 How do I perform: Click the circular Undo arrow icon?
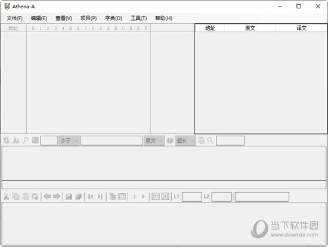[x=35, y=196]
